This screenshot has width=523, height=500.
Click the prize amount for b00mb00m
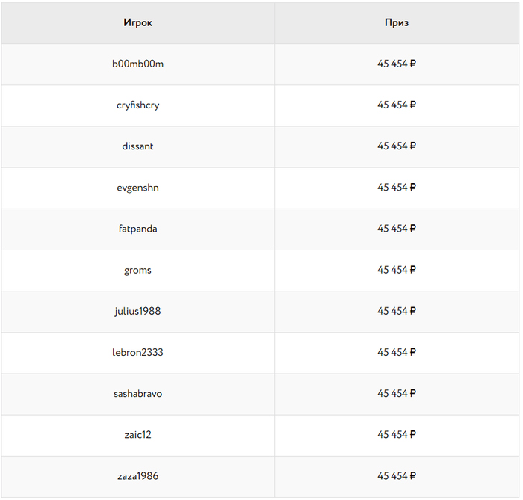[397, 64]
